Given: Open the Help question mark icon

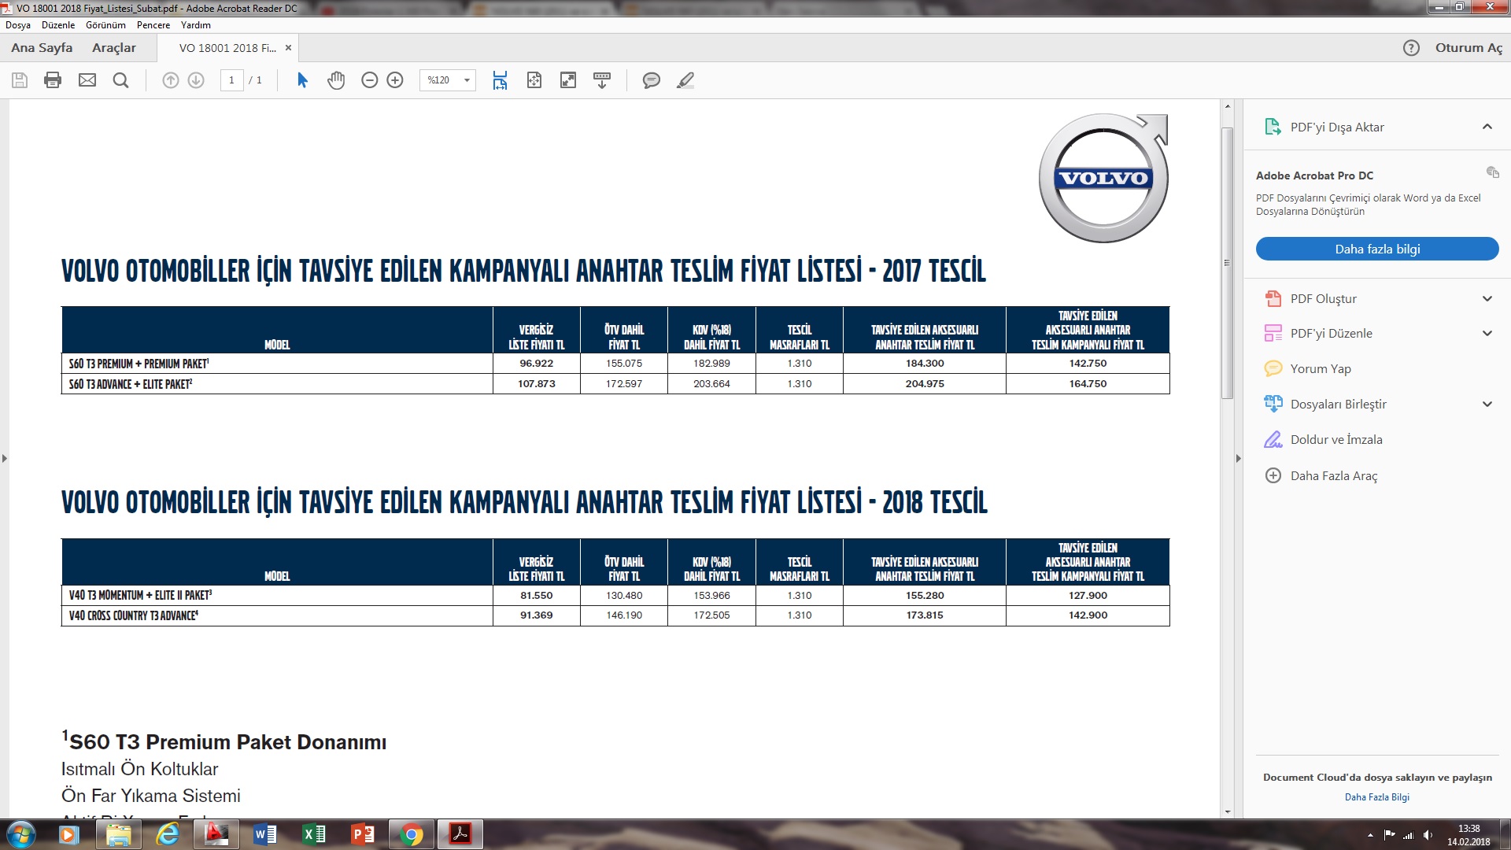Looking at the screenshot, I should (1412, 48).
